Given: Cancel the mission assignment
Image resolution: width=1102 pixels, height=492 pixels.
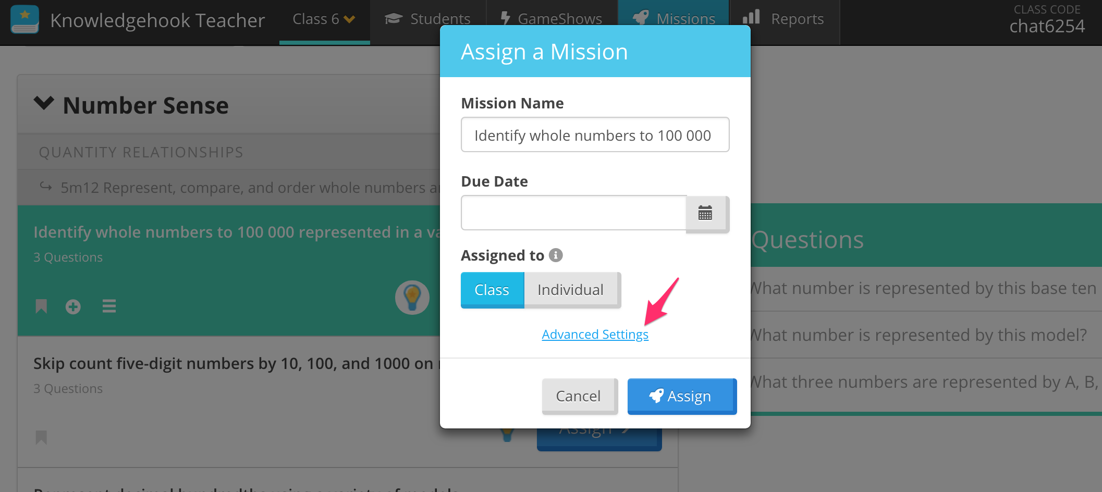Looking at the screenshot, I should [580, 396].
